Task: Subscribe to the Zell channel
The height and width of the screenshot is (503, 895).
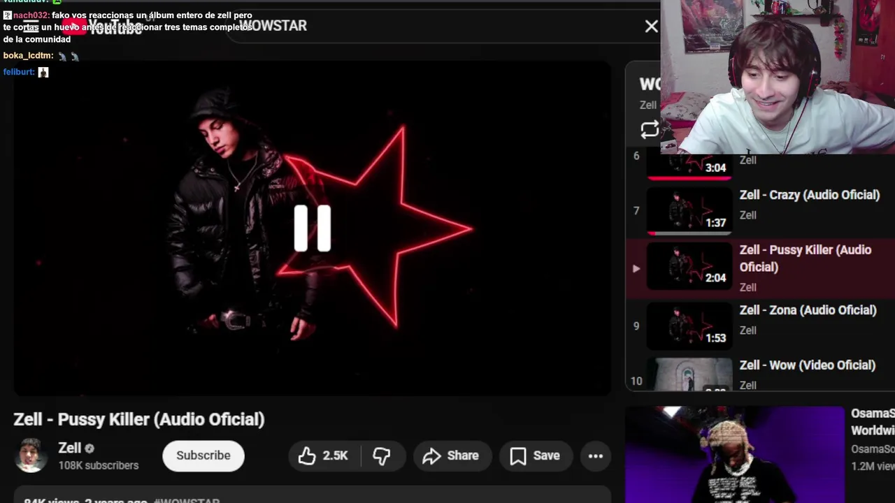Action: click(x=203, y=455)
